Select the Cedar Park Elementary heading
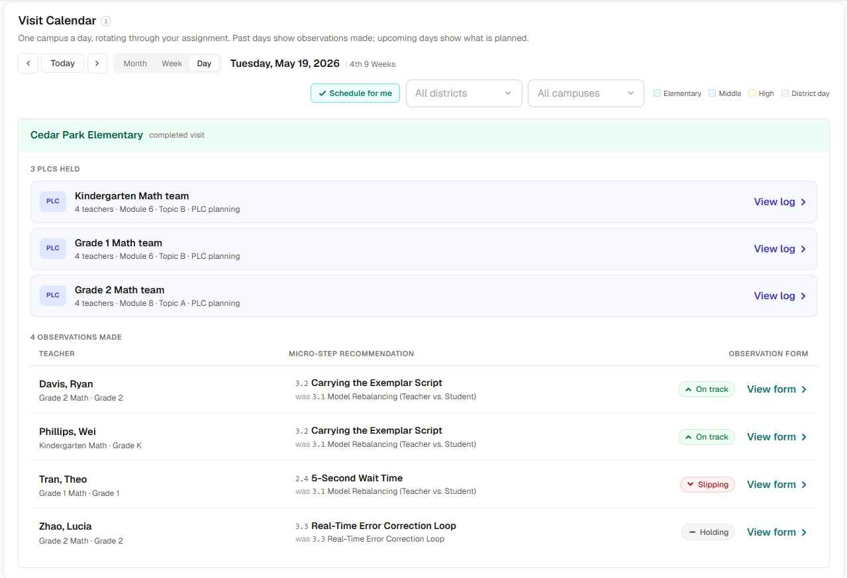The width and height of the screenshot is (847, 578). click(87, 135)
